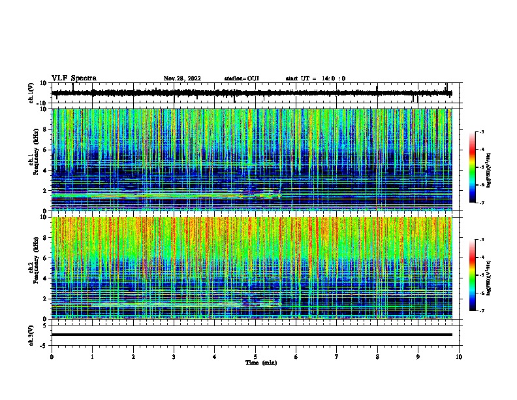Viewport: 517px width, 400px height.
Task: Click time axis tick label "10"
Action: pos(459,357)
